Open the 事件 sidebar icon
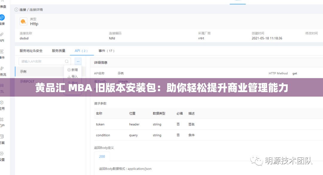Viewport: 323px width, 175px height. [x=2, y=52]
